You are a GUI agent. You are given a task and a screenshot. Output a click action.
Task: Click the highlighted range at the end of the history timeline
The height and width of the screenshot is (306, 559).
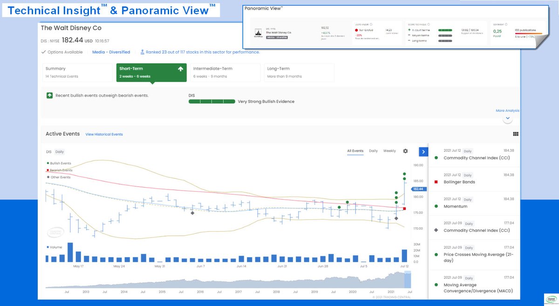click(x=408, y=280)
